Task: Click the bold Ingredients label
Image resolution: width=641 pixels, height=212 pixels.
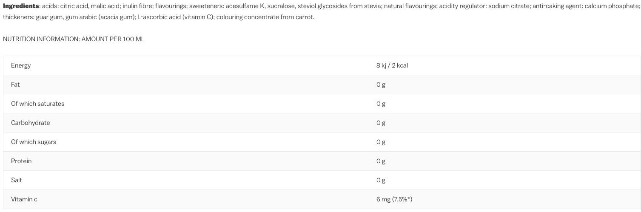Action: [x=21, y=6]
